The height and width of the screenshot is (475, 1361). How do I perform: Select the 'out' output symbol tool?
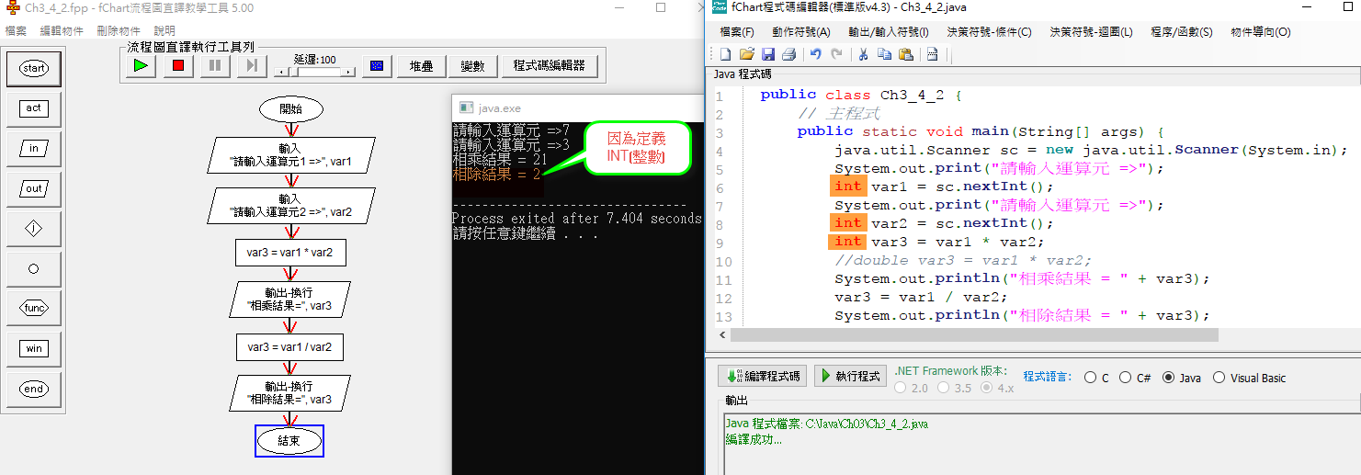pos(34,188)
